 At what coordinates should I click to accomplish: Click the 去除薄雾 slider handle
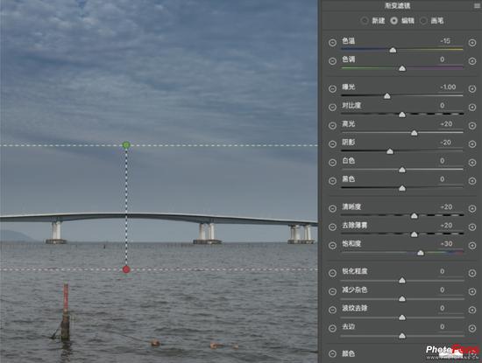point(415,234)
